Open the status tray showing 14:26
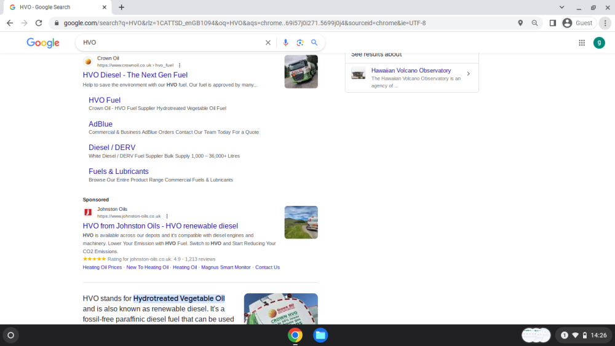The image size is (615, 346). coord(584,336)
